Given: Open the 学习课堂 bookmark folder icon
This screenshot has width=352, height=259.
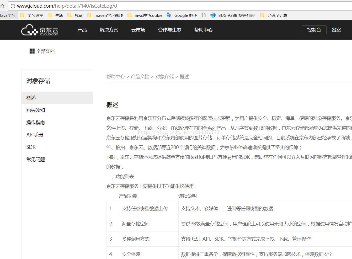Looking at the screenshot, I should click(22, 15).
